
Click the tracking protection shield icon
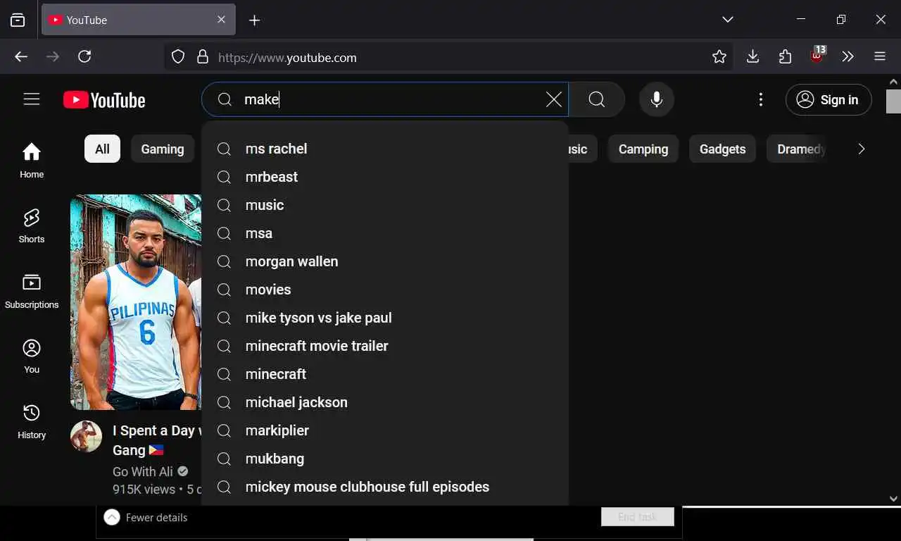[x=178, y=57]
